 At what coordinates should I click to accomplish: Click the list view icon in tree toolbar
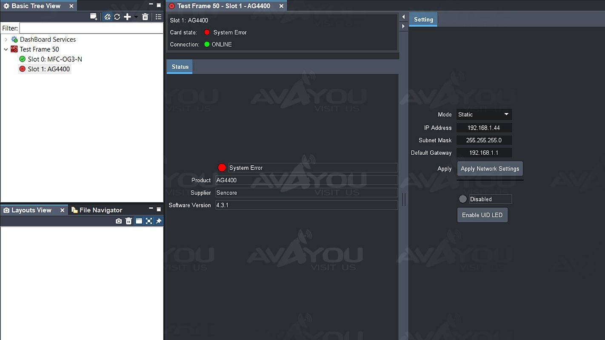click(158, 17)
